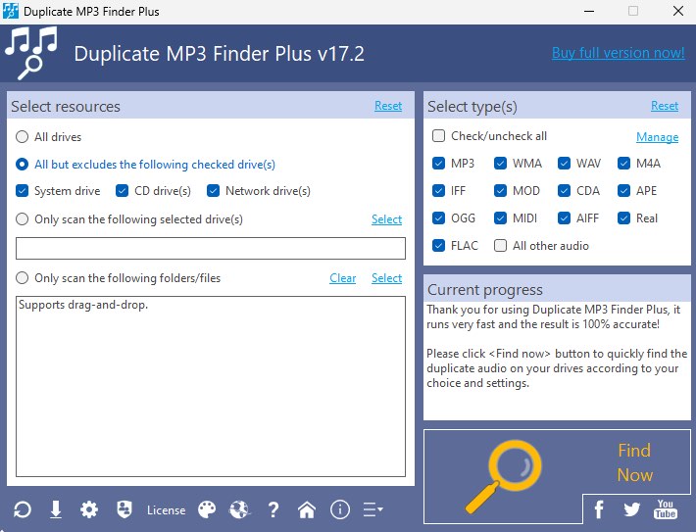Uncheck the IFF type checkbox

438,191
